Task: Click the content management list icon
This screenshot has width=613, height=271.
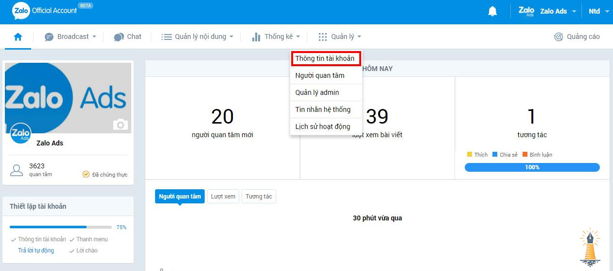Action: [x=167, y=37]
